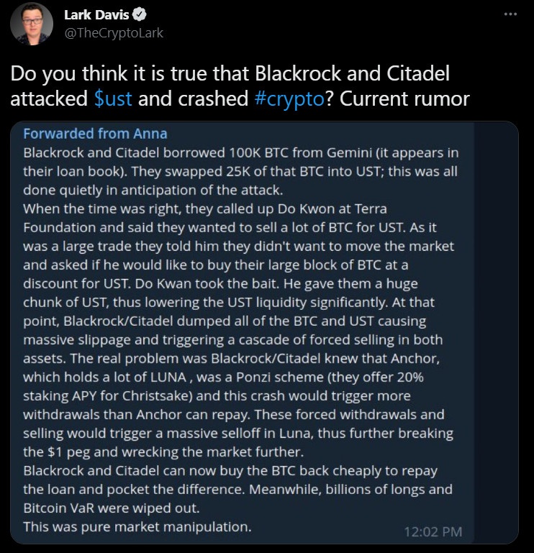Open Lark Davis's profile avatar photo

[32, 24]
